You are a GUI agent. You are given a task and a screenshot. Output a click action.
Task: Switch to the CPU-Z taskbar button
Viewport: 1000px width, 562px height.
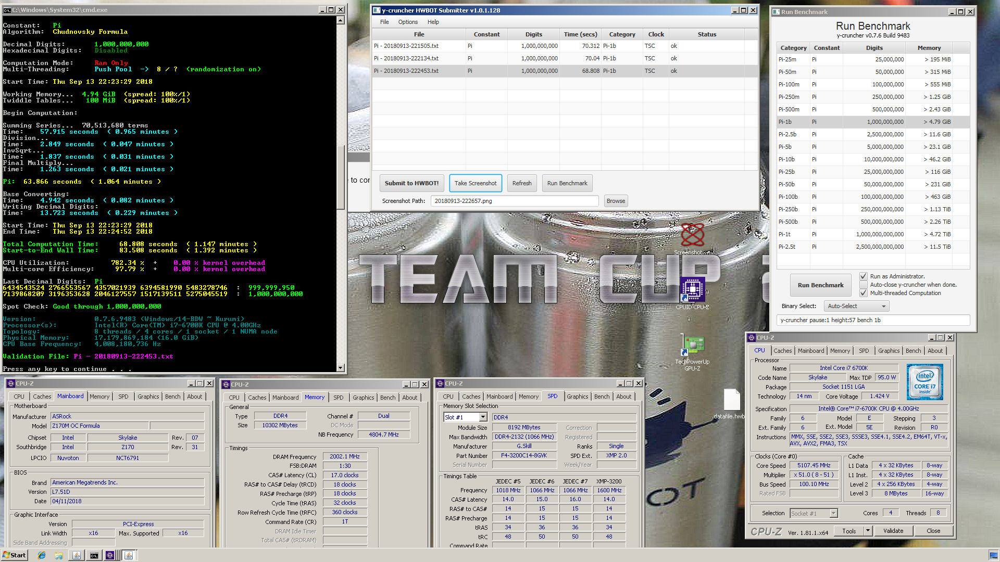(110, 555)
